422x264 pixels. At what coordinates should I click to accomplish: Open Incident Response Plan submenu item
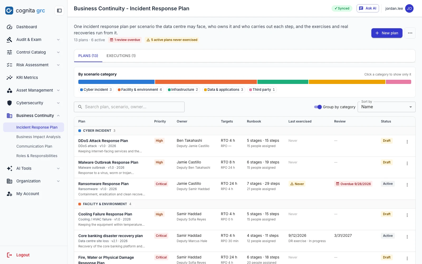[x=33, y=127]
